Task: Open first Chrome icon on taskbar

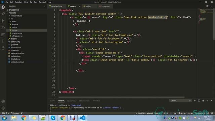Action: tap(24, 118)
